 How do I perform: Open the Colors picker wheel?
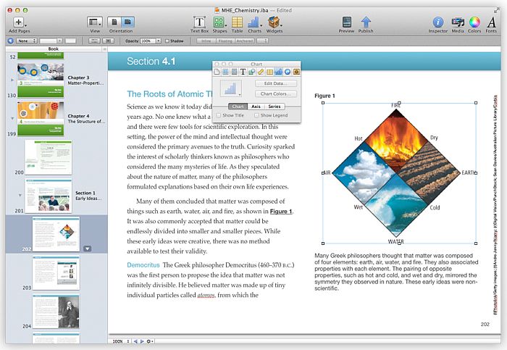(474, 22)
